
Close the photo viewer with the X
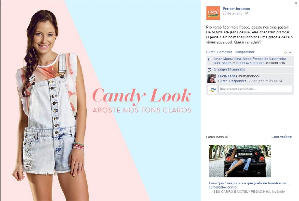(x=296, y=3)
